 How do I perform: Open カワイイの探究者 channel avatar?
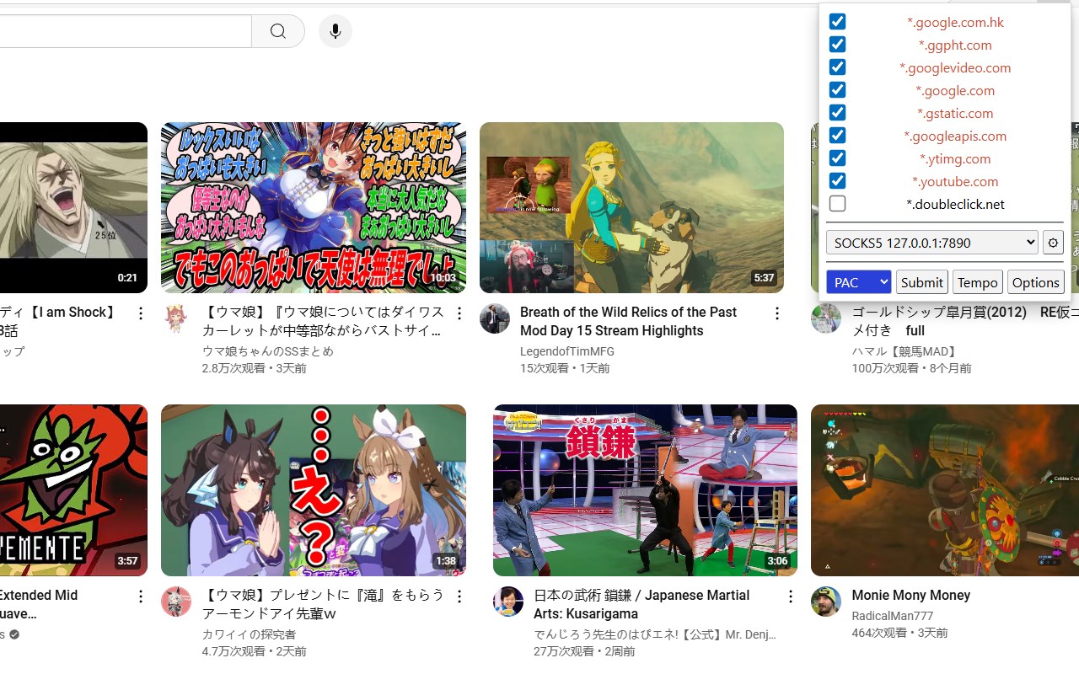176,602
